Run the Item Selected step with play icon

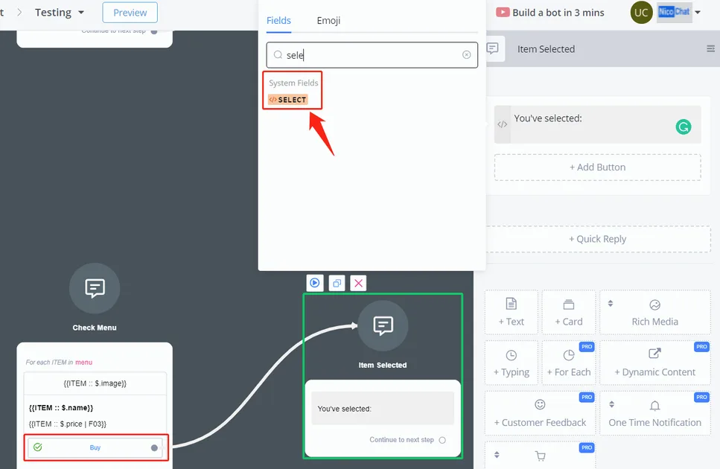pyautogui.click(x=314, y=283)
